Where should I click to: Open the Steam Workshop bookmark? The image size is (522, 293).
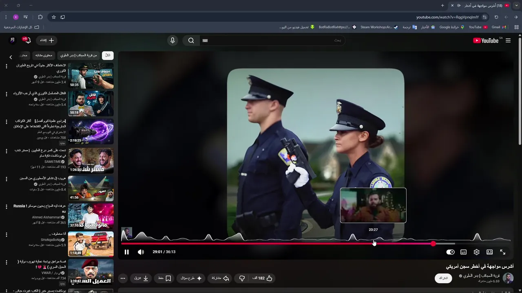coord(379,27)
